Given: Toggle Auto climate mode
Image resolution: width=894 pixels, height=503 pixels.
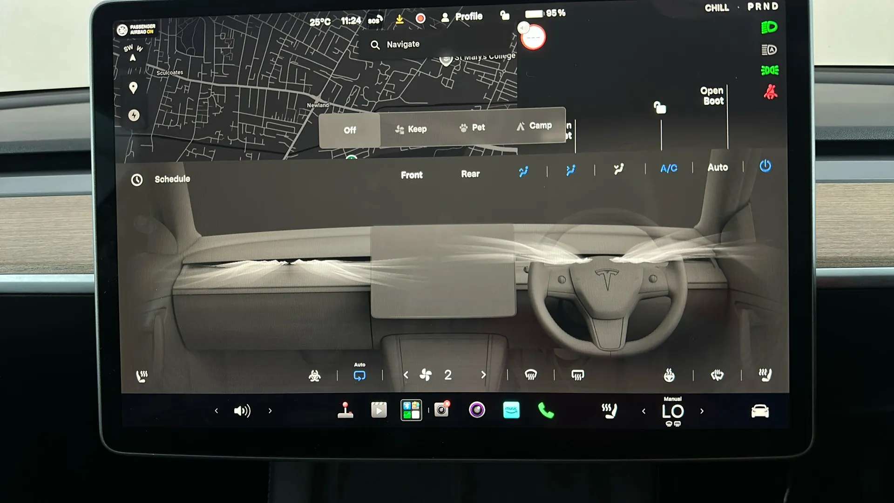Looking at the screenshot, I should coord(718,167).
